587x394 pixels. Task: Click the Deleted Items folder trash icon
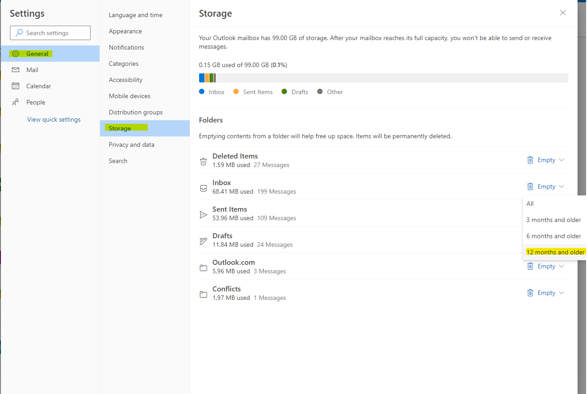204,161
